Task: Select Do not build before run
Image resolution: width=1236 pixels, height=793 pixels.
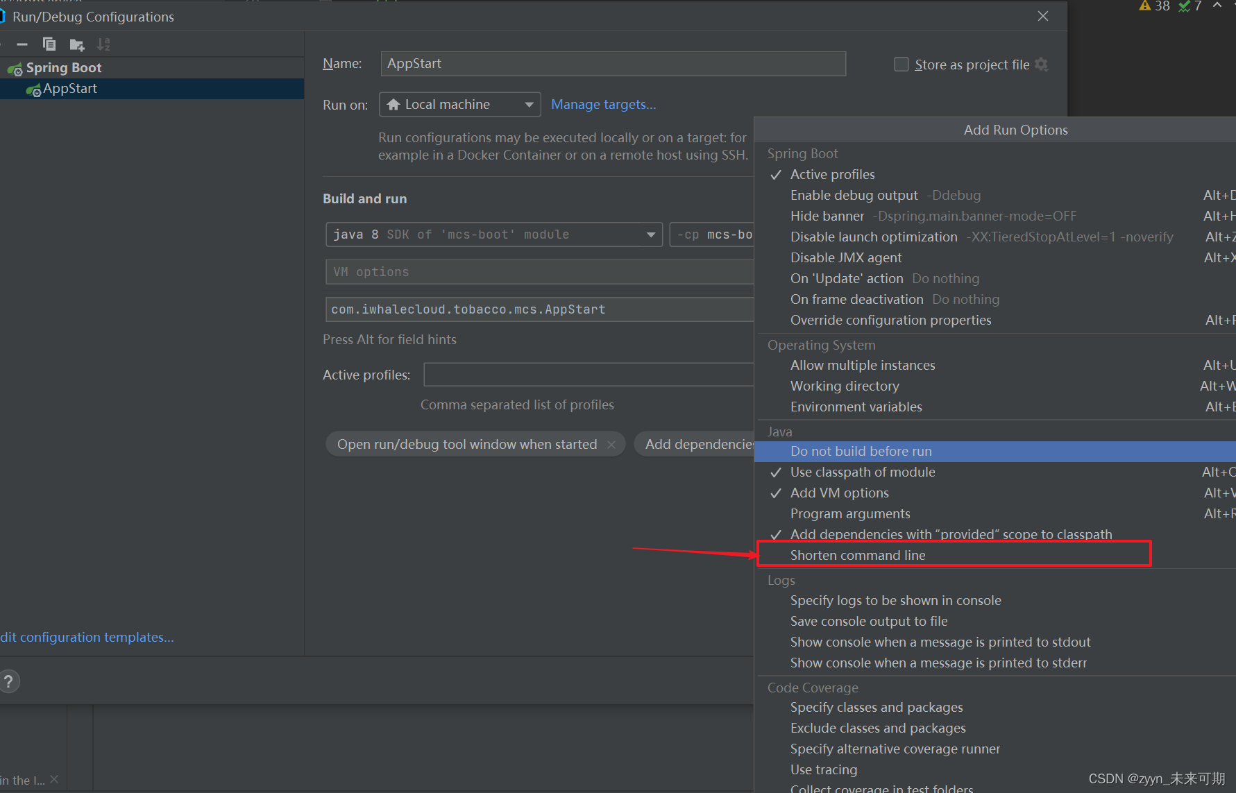Action: [x=995, y=451]
